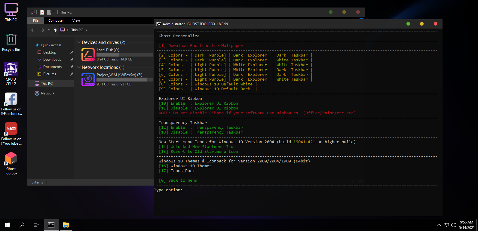Screen dimensions: 478x231
Task: Select Network in the navigation pane
Action: click(44, 93)
